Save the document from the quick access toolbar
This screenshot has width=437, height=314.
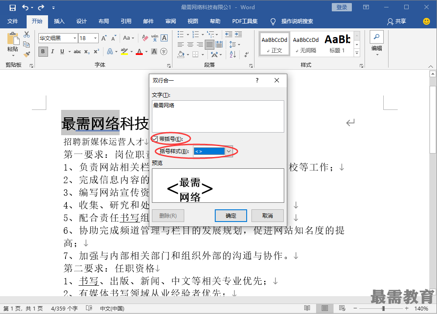tap(13, 7)
